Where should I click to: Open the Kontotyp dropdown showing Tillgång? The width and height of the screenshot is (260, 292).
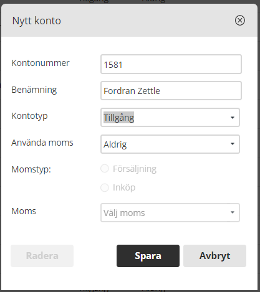point(170,118)
